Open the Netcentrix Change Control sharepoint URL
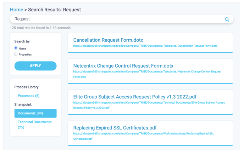The width and height of the screenshot is (244, 150). click(x=147, y=74)
